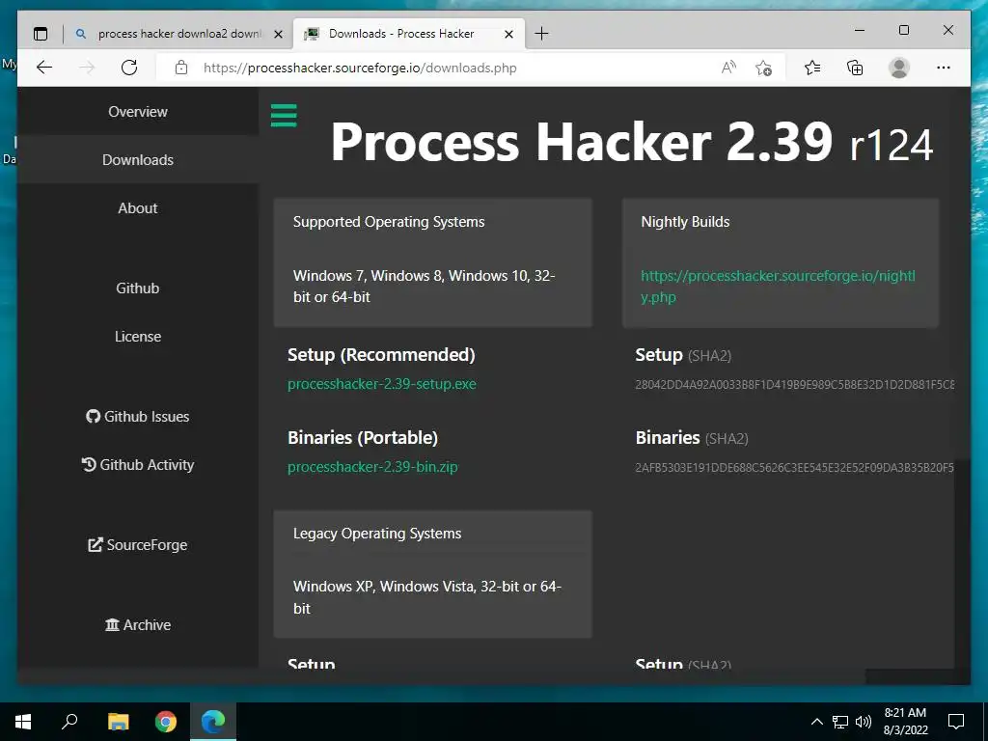
Task: Open taskbar Search
Action: tap(69, 722)
